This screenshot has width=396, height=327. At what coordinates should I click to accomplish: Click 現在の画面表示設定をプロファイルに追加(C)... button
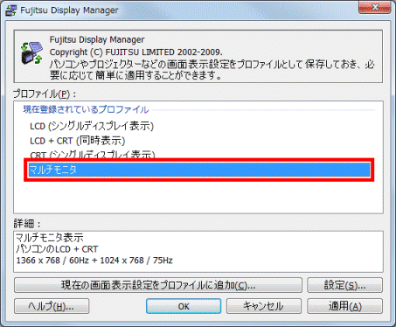pyautogui.click(x=158, y=285)
